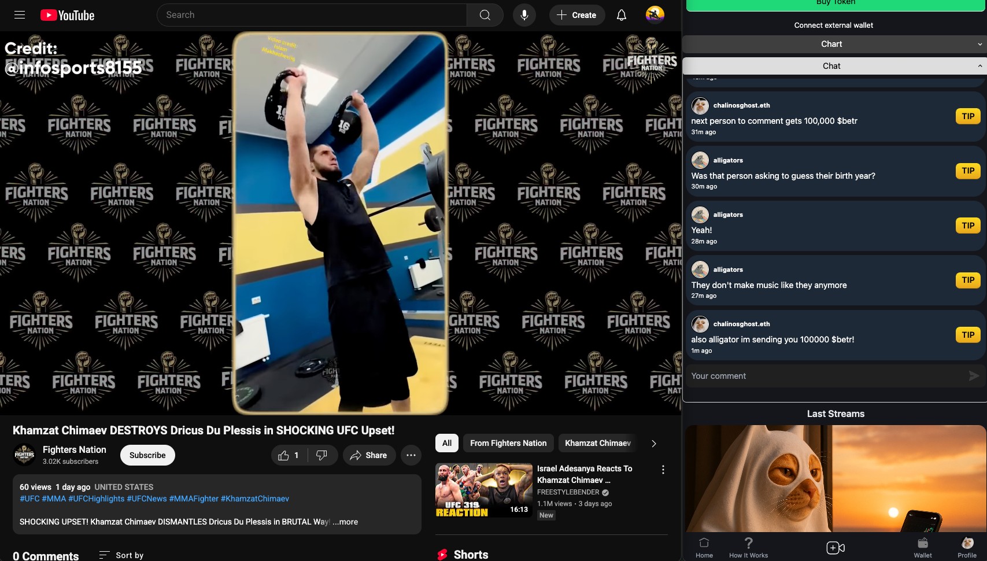
Task: Tip the music comment by alligators
Action: (x=968, y=280)
